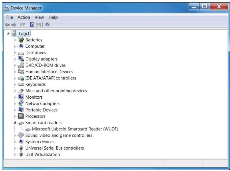Select Mice and other pointing devices label
Image resolution: width=230 pixels, height=171 pixels.
(56, 91)
